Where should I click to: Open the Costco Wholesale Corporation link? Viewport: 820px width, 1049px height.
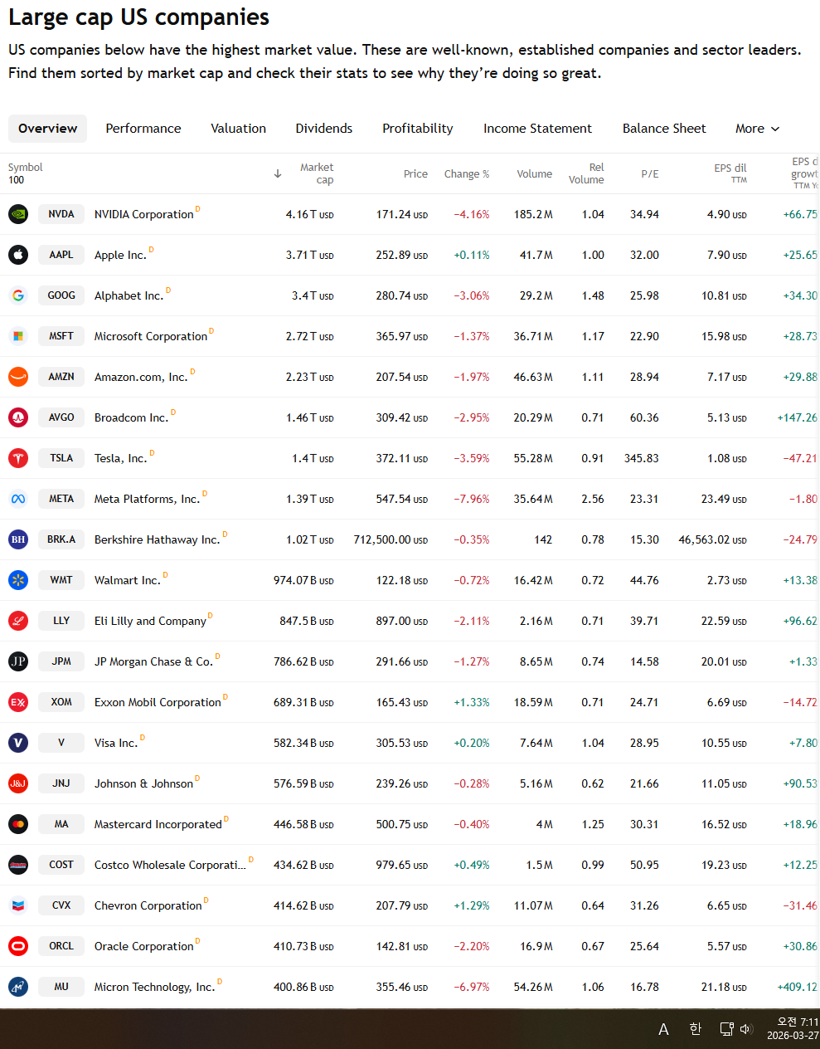pos(170,865)
